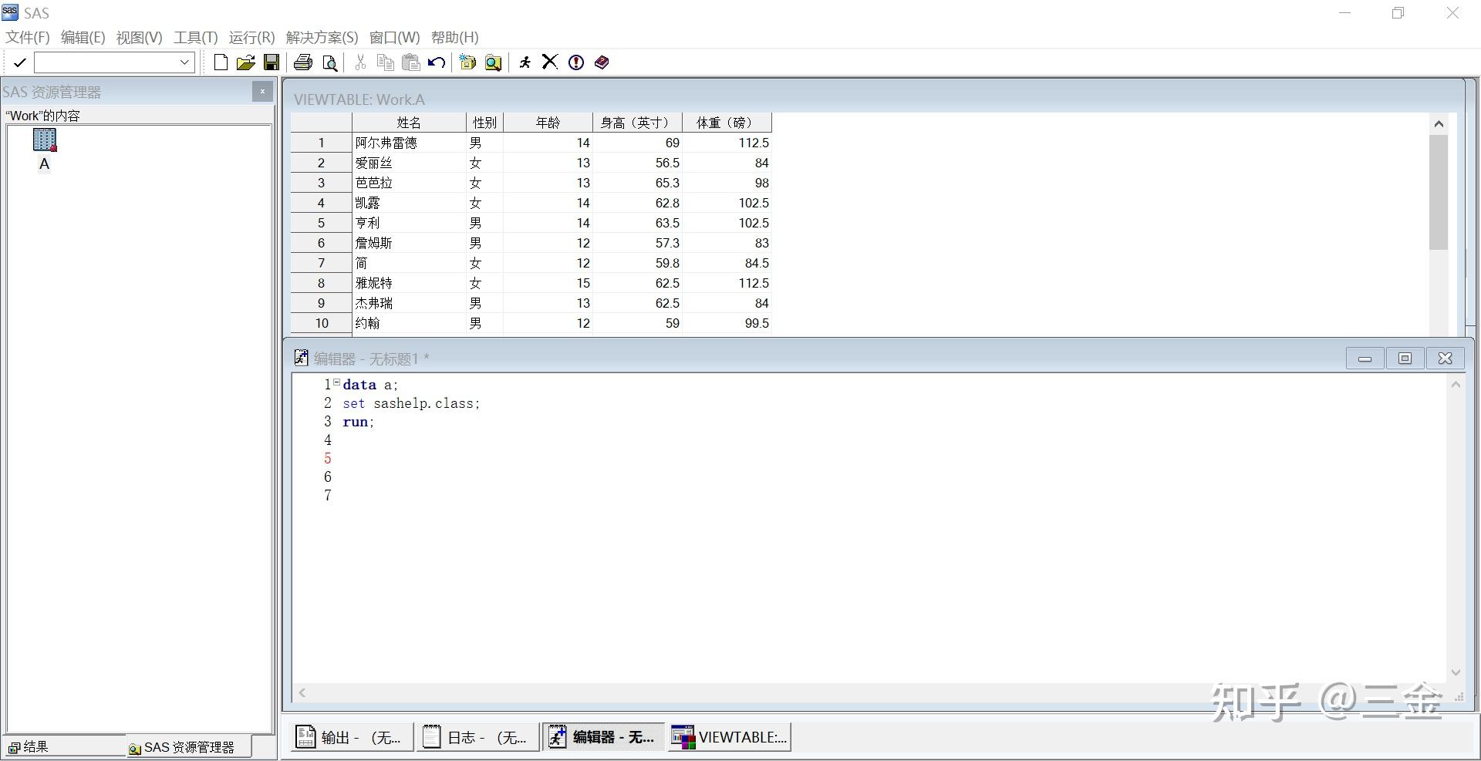1481x761 pixels.
Task: Select row 10 header in VIEWTABLE
Action: coord(321,323)
